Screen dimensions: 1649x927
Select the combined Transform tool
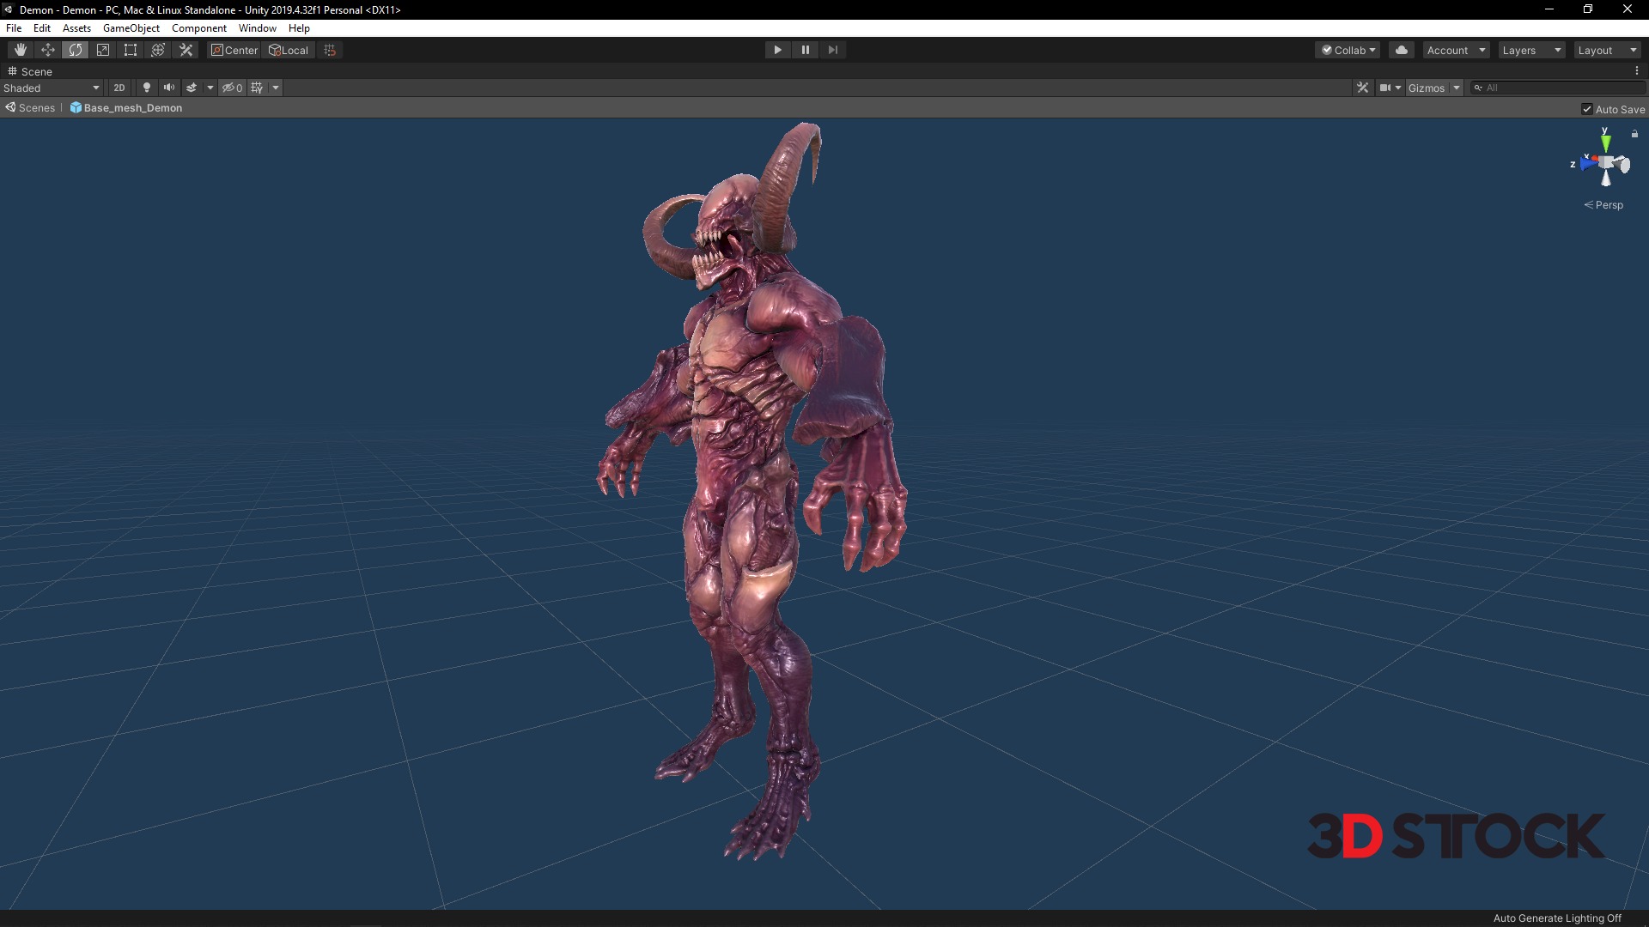click(158, 50)
